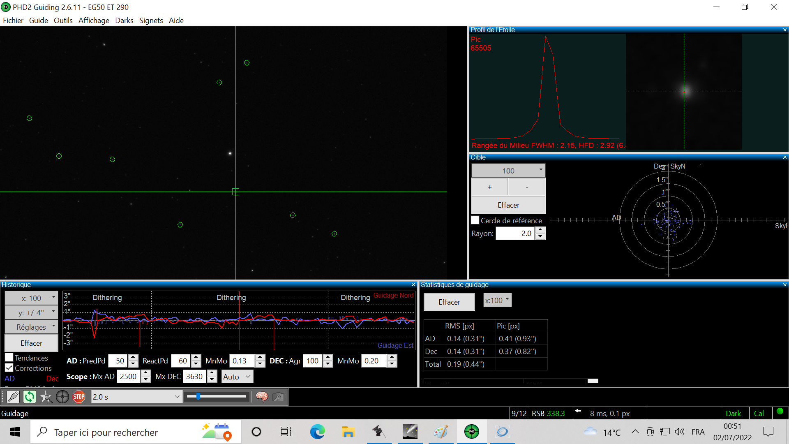Click the AD MnMo 0.13 field

[x=242, y=361]
